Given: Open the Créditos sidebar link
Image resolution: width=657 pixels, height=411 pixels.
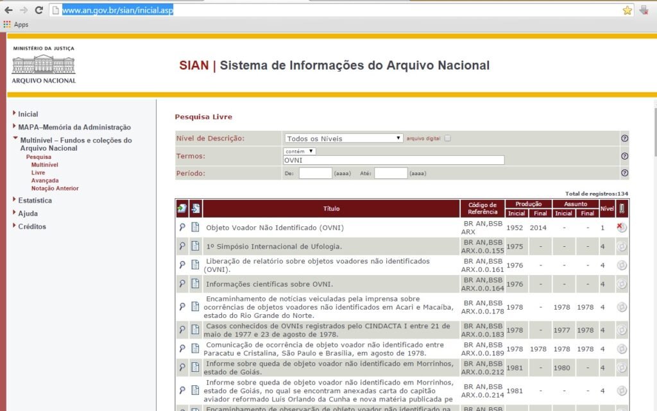Looking at the screenshot, I should [x=32, y=226].
